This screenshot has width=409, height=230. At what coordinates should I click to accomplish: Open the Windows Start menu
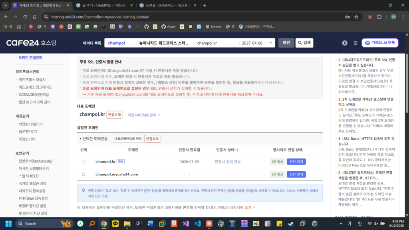[x=9, y=224]
